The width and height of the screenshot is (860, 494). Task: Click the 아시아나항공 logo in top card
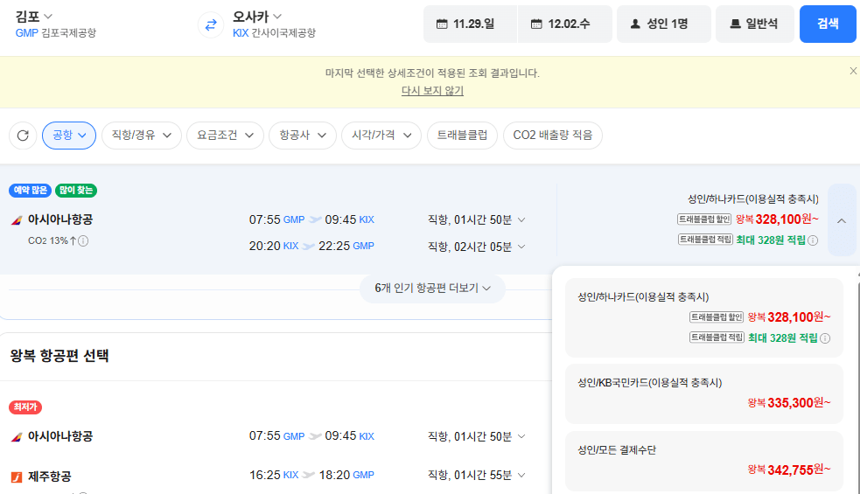[x=17, y=220]
